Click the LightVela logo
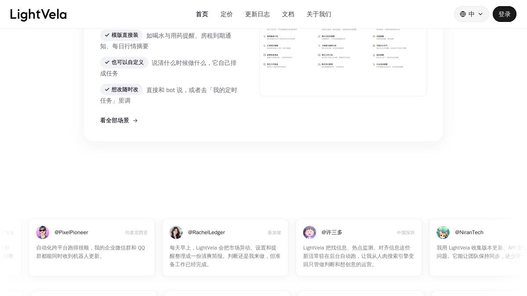Image resolution: width=527 pixels, height=296 pixels. click(38, 14)
